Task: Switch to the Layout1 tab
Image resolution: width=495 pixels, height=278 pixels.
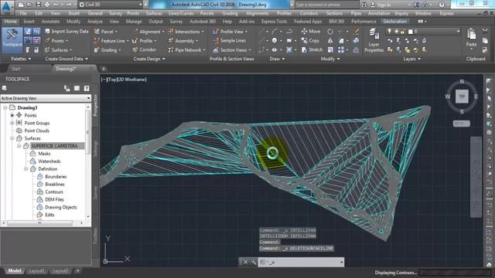Action: point(36,271)
